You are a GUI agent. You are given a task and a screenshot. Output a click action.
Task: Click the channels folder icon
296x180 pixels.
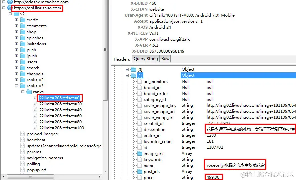tap(23, 74)
